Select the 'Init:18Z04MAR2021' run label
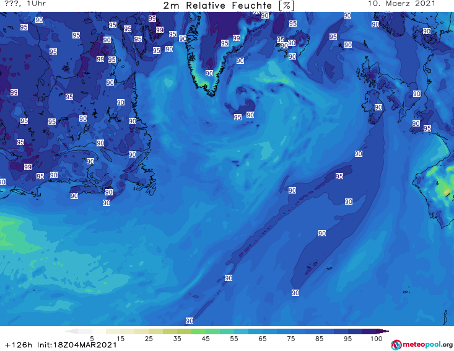454x351 pixels. pos(77,345)
